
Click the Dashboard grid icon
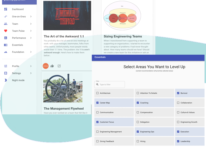[x=6, y=9]
